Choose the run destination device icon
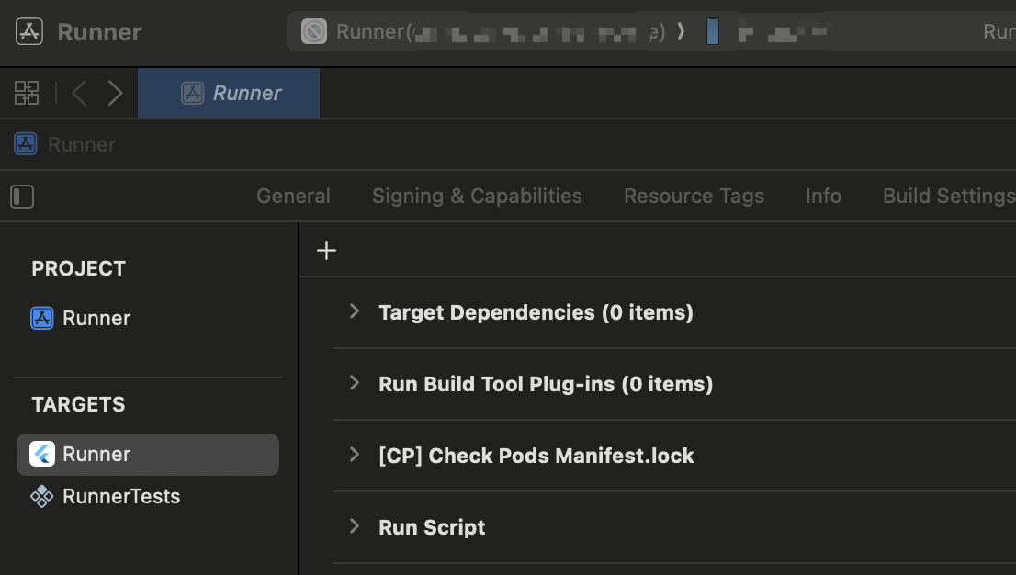The height and width of the screenshot is (575, 1016). click(x=712, y=32)
